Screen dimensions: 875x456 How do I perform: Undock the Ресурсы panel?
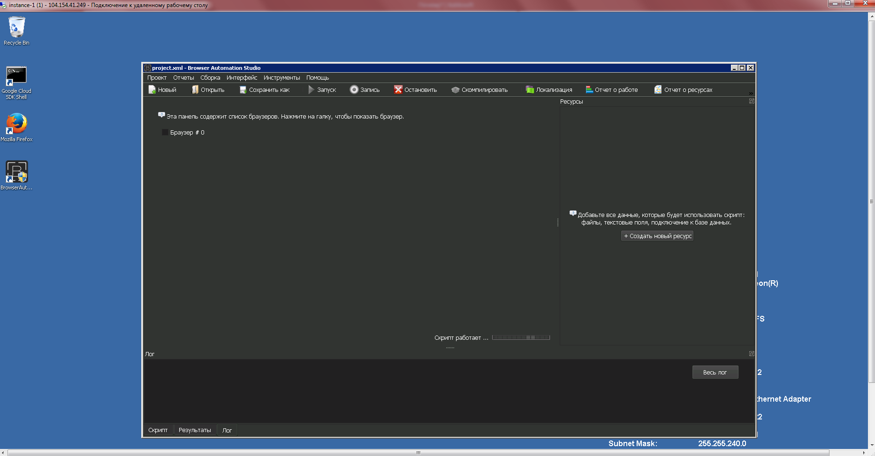pyautogui.click(x=752, y=101)
